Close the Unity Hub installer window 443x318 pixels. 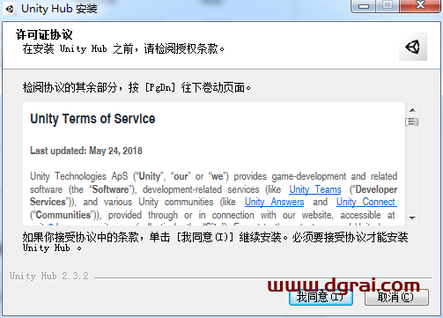(420, 5)
